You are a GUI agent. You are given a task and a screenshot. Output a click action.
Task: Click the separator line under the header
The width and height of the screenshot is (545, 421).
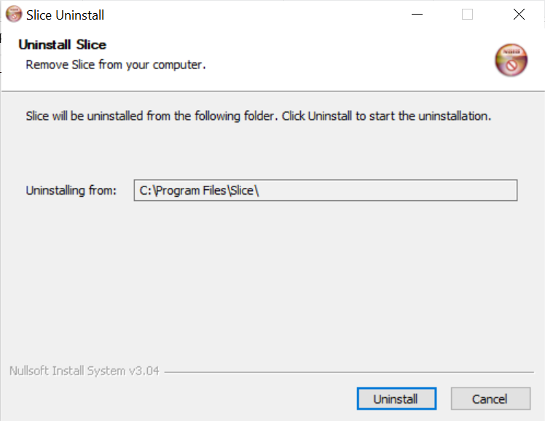271,91
